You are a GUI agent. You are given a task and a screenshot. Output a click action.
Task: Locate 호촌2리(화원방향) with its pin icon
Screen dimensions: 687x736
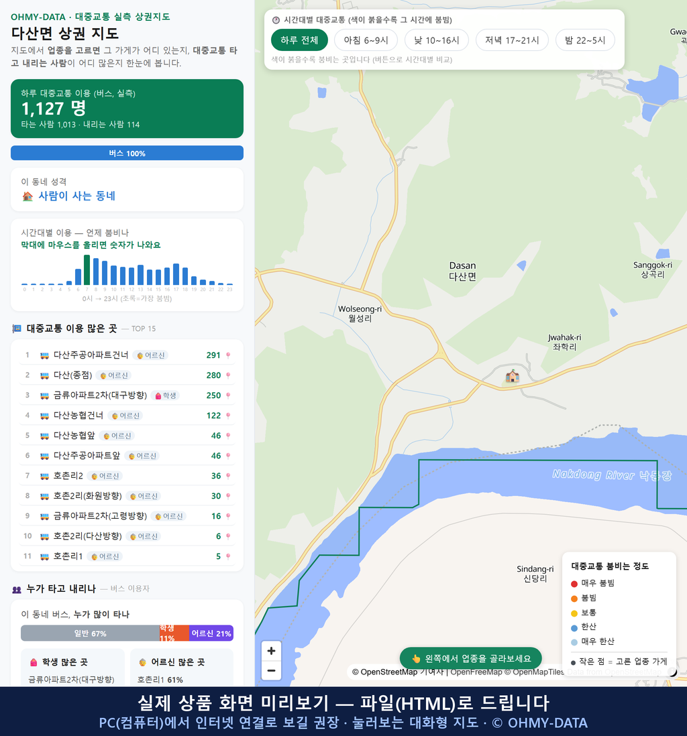(x=228, y=497)
